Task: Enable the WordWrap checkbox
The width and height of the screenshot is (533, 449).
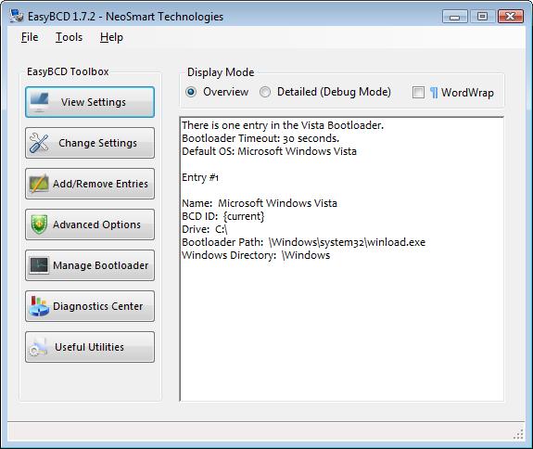Action: tap(418, 92)
